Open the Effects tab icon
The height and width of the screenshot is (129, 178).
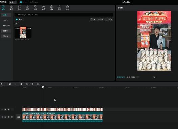35,7
